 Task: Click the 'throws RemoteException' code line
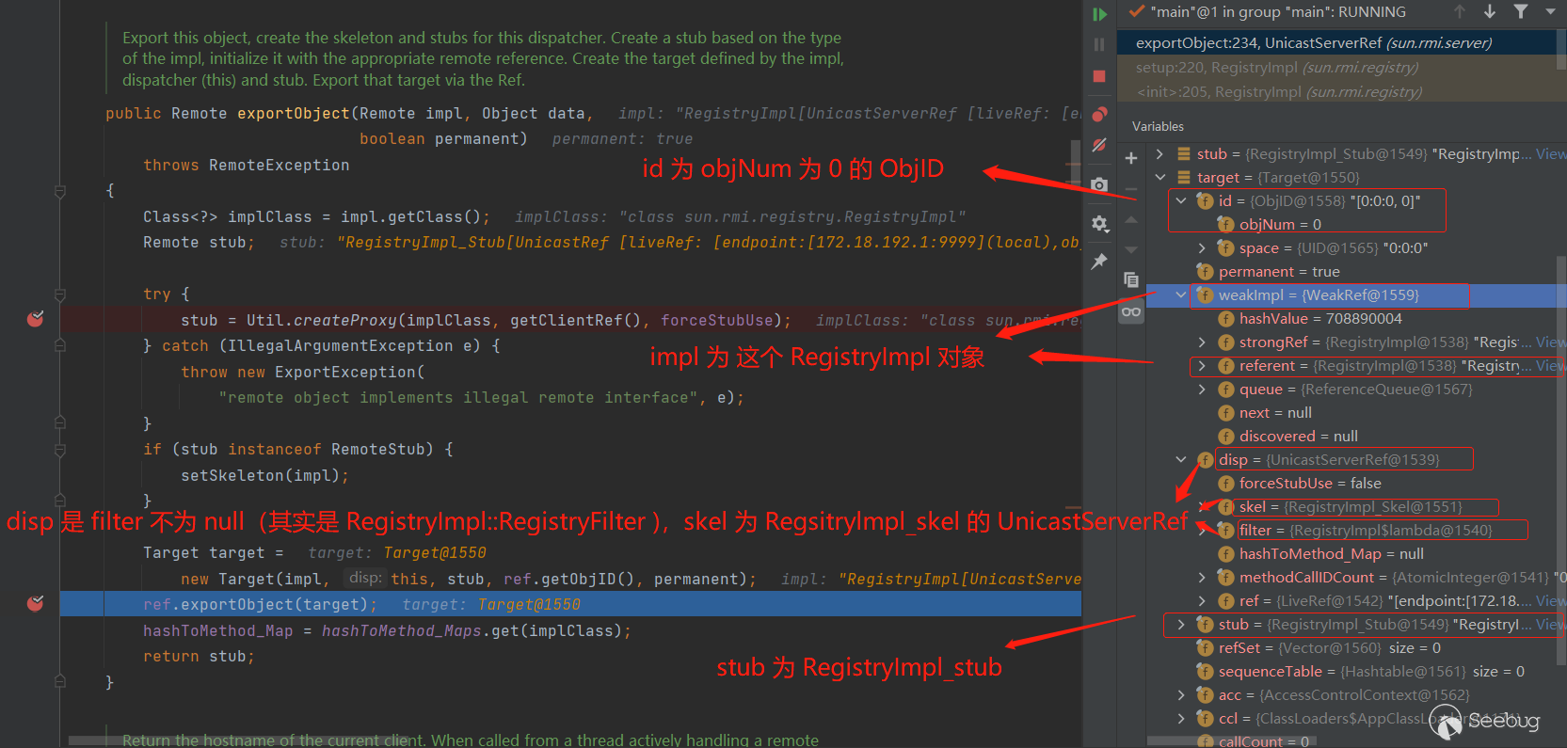pyautogui.click(x=246, y=165)
